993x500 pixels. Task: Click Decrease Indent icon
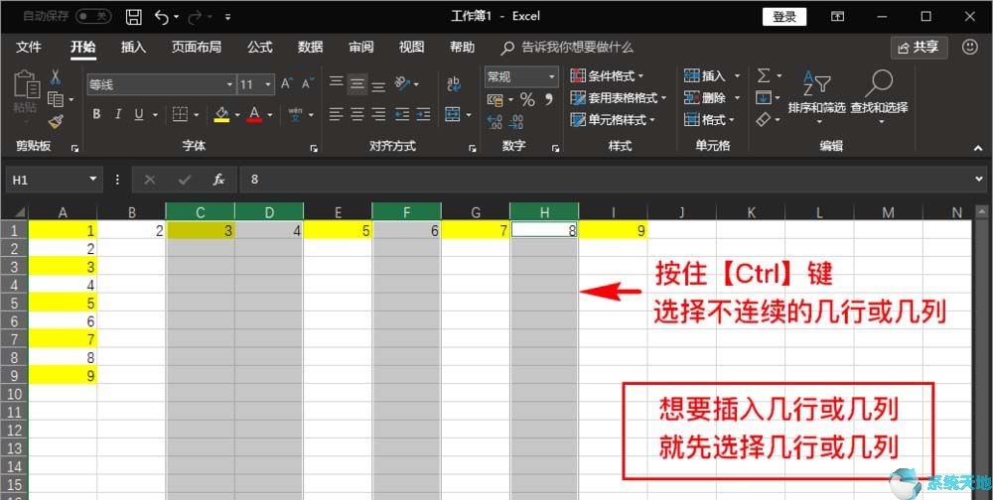[402, 114]
